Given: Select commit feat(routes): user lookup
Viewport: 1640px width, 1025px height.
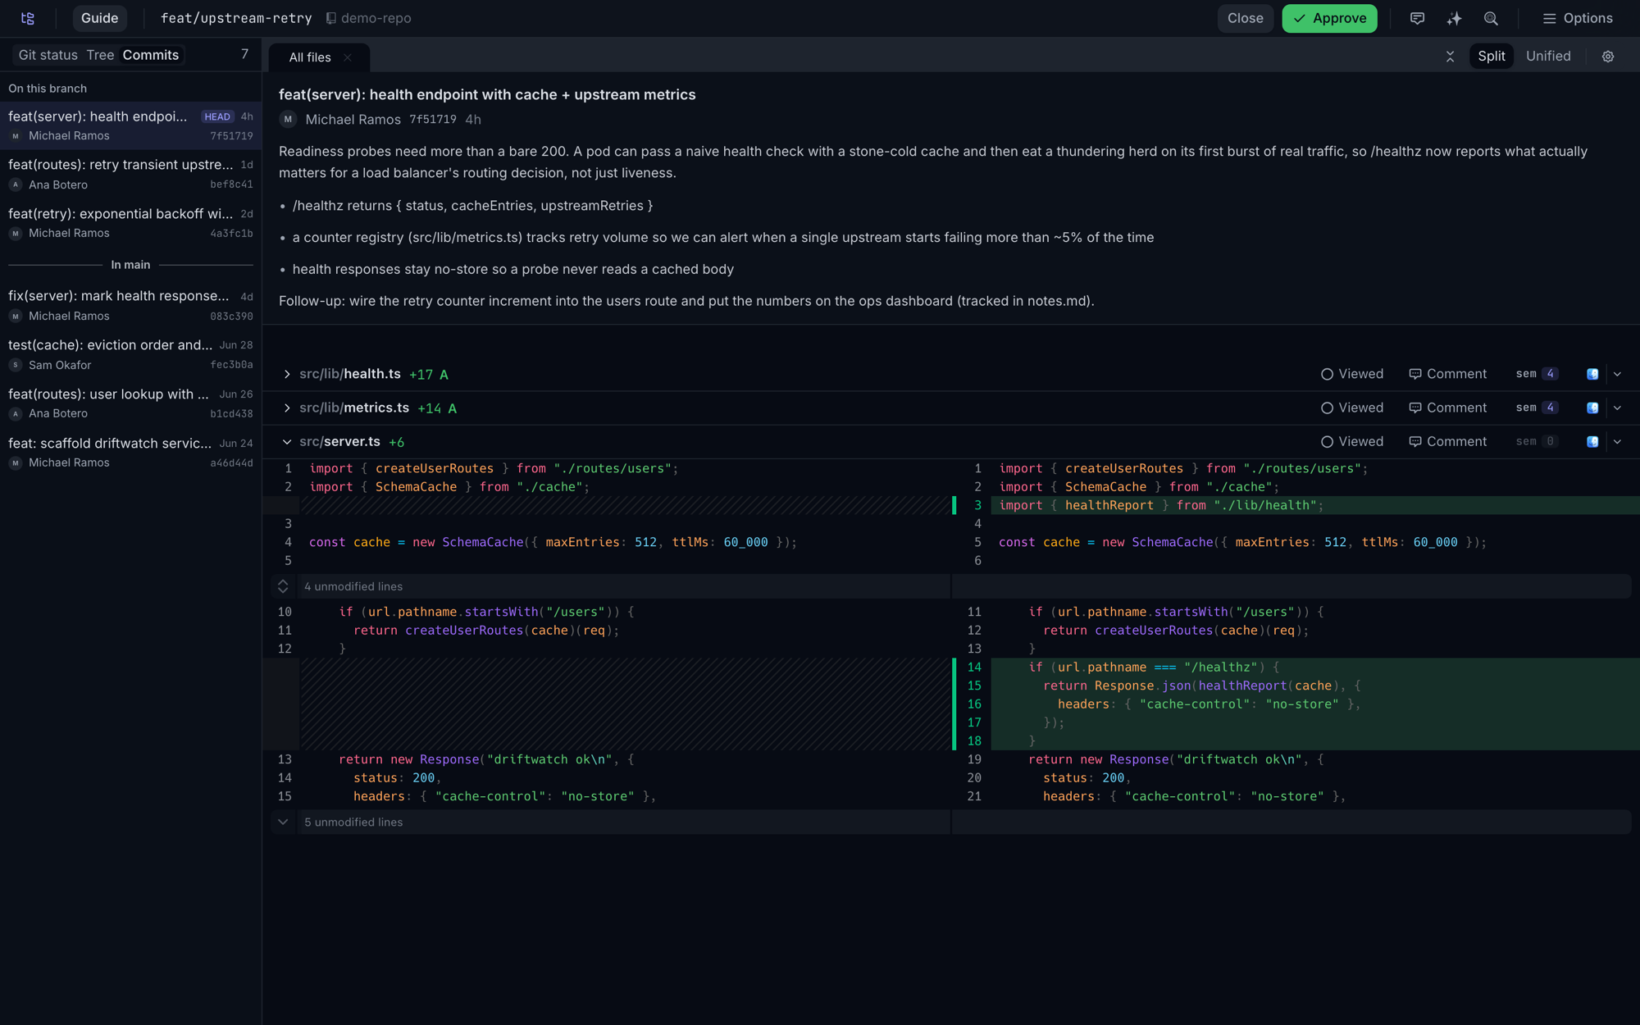Looking at the screenshot, I should (130, 403).
